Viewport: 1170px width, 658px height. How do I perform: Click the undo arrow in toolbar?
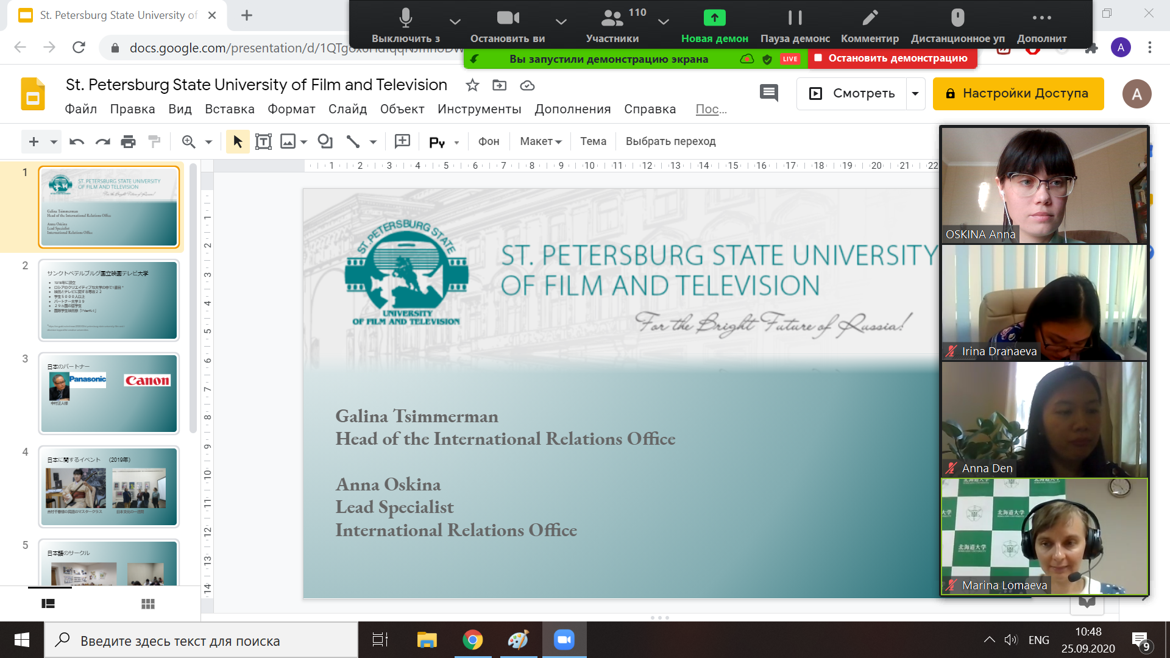77,142
